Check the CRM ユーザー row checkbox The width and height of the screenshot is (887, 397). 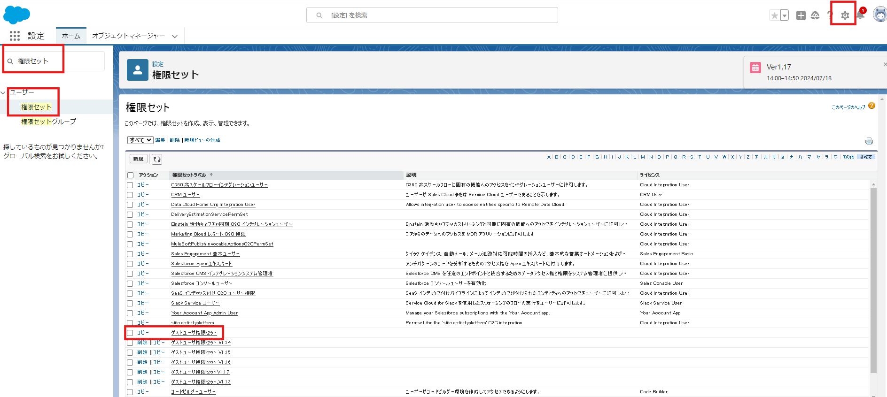(130, 195)
